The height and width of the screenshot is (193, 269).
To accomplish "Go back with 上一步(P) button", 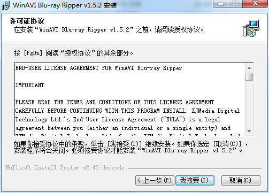I will point(155,181).
